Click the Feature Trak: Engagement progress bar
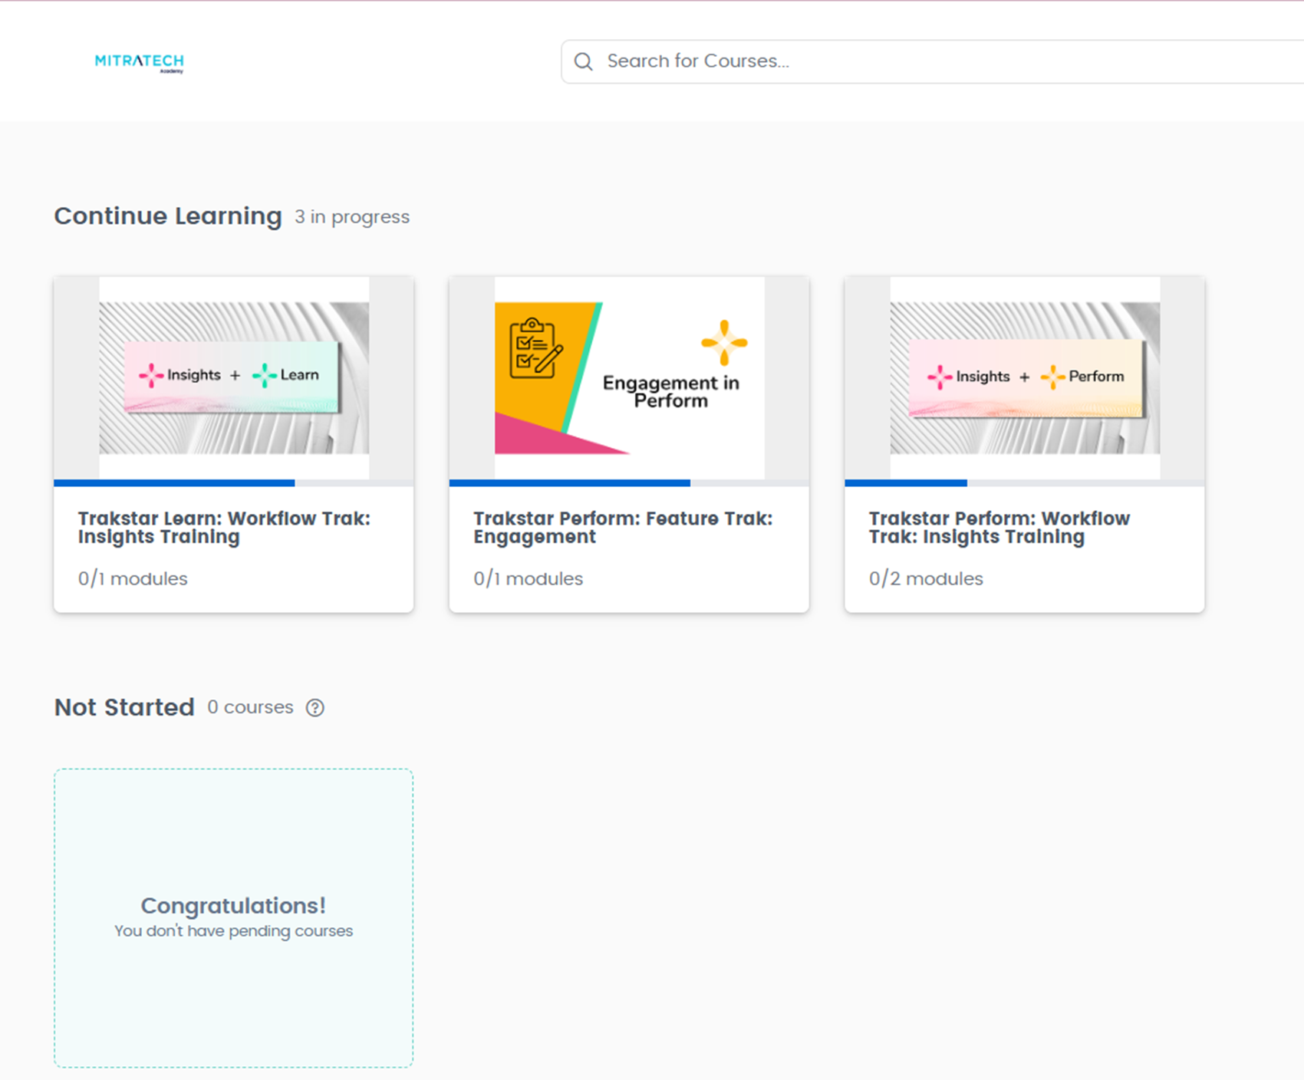Screen dimensions: 1304x1080 (x=629, y=483)
